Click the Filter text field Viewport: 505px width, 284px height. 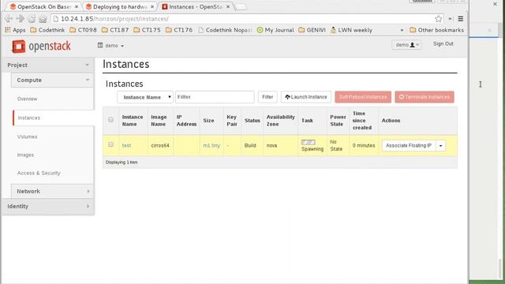click(215, 97)
